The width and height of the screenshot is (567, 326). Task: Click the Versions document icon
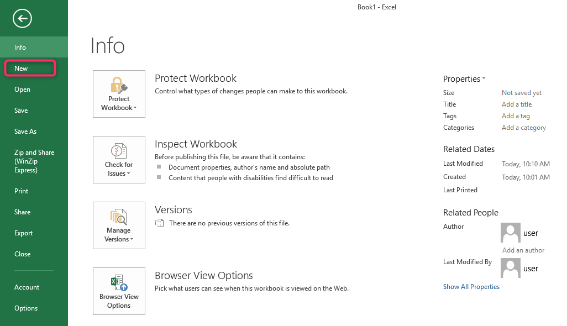pyautogui.click(x=160, y=223)
